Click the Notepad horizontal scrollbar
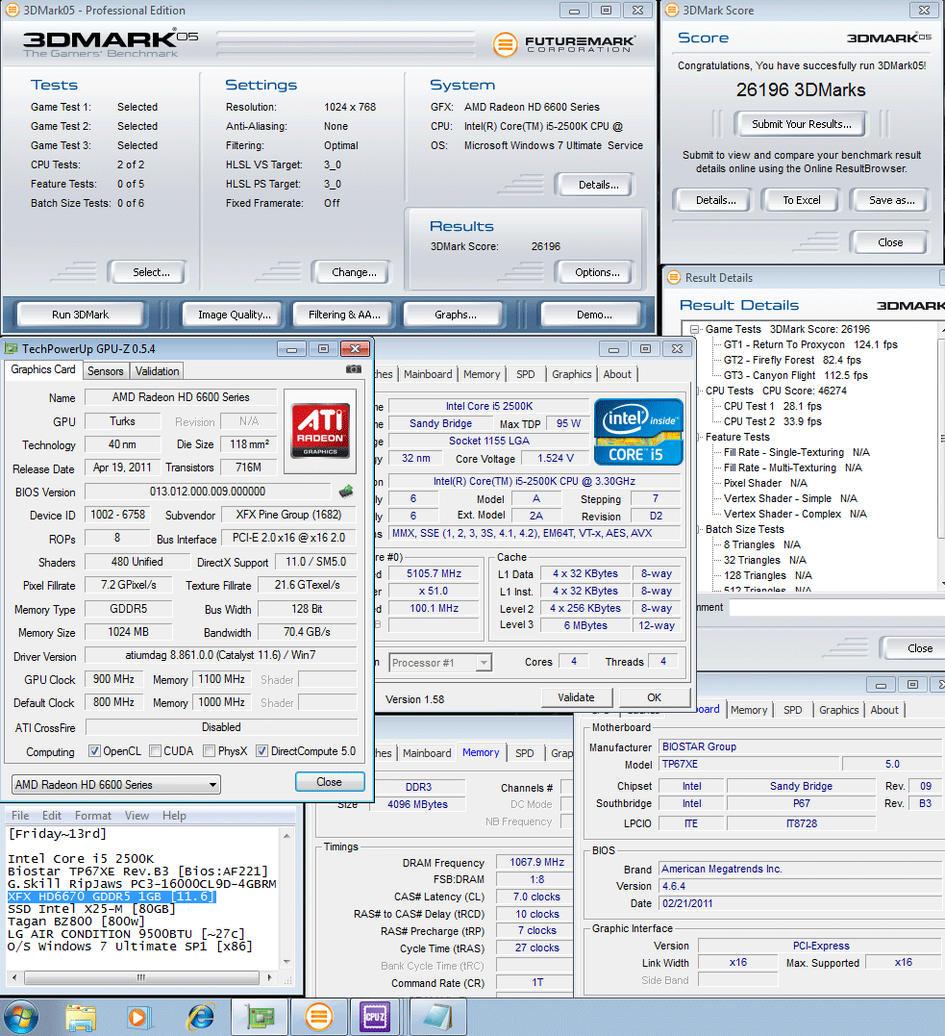945x1036 pixels. [140, 977]
